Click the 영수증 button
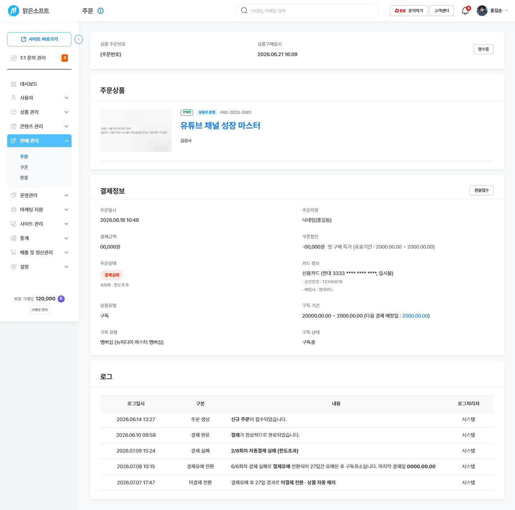This screenshot has height=510, width=515. click(484, 49)
